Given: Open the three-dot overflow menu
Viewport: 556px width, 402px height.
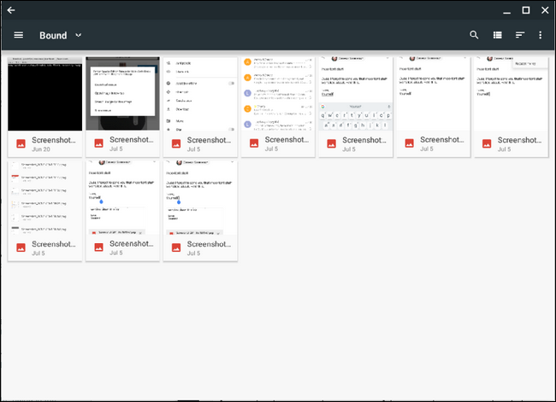Looking at the screenshot, I should [x=540, y=35].
